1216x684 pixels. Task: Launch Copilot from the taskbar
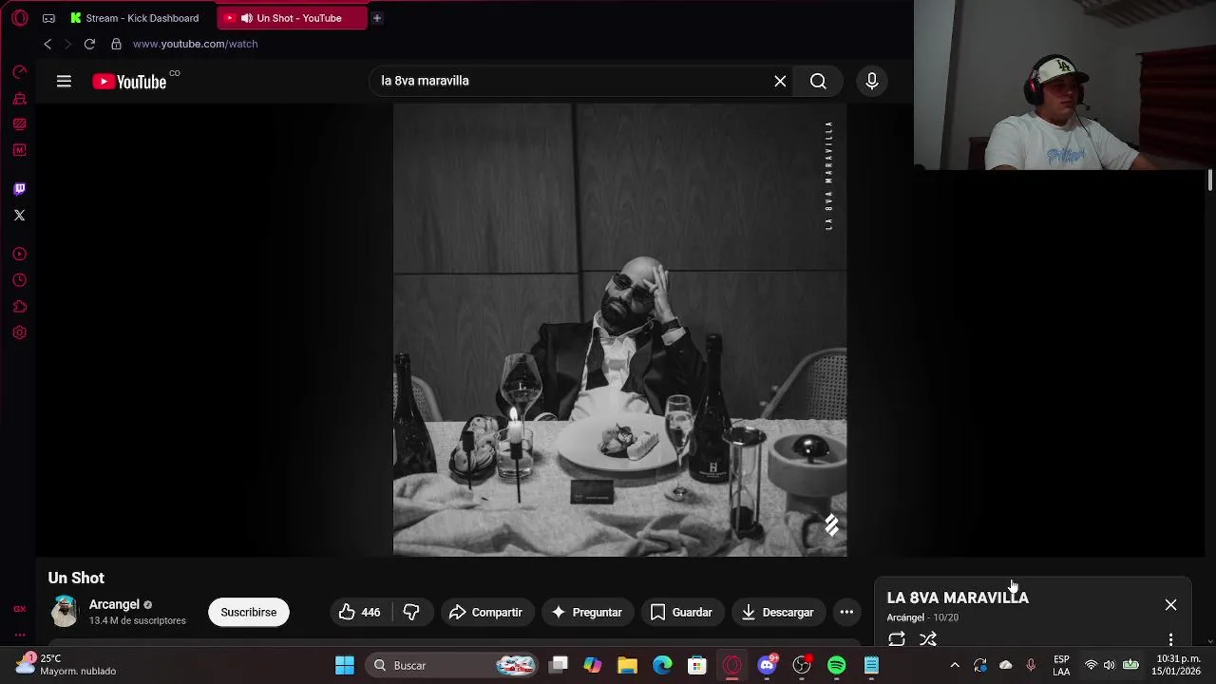click(593, 666)
